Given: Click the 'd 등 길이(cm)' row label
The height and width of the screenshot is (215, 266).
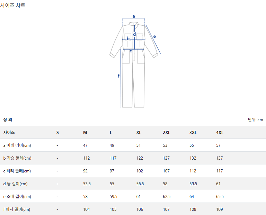Looking at the screenshot, I should click(x=15, y=184).
